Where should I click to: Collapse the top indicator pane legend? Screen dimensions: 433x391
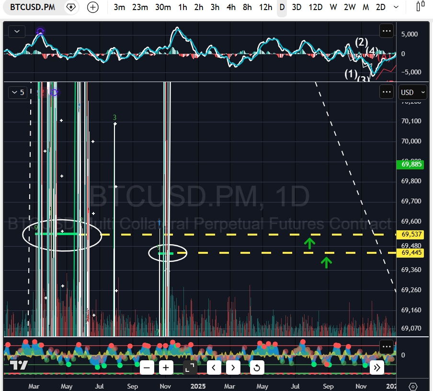pyautogui.click(x=17, y=31)
